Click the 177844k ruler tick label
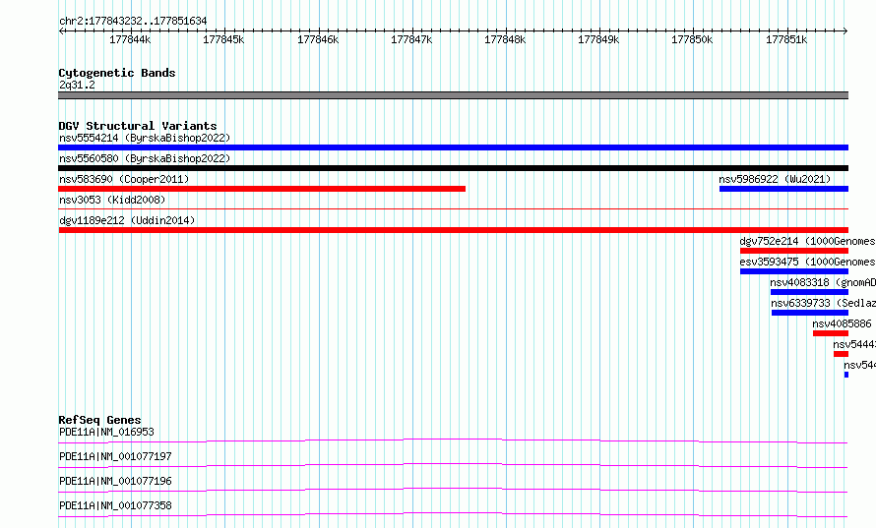876x528 pixels. 130,39
